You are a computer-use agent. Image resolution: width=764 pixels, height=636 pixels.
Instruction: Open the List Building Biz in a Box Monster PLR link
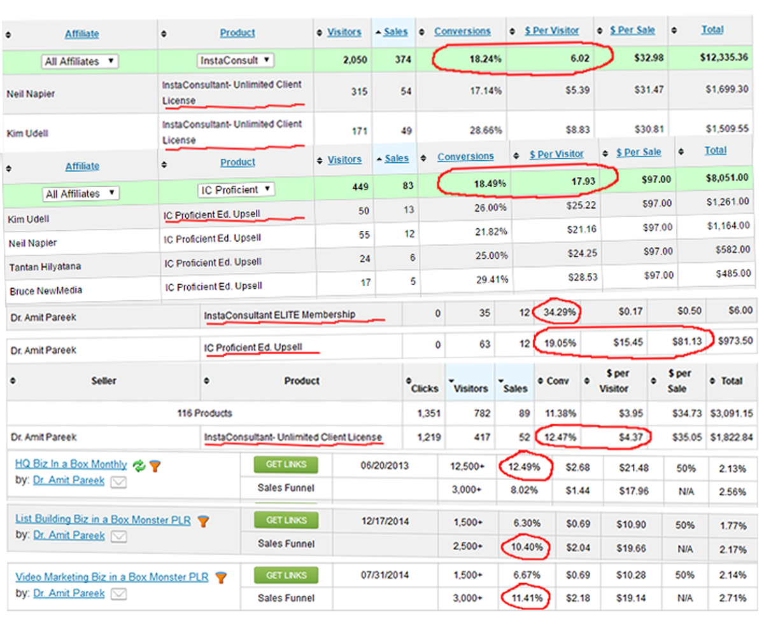(103, 520)
